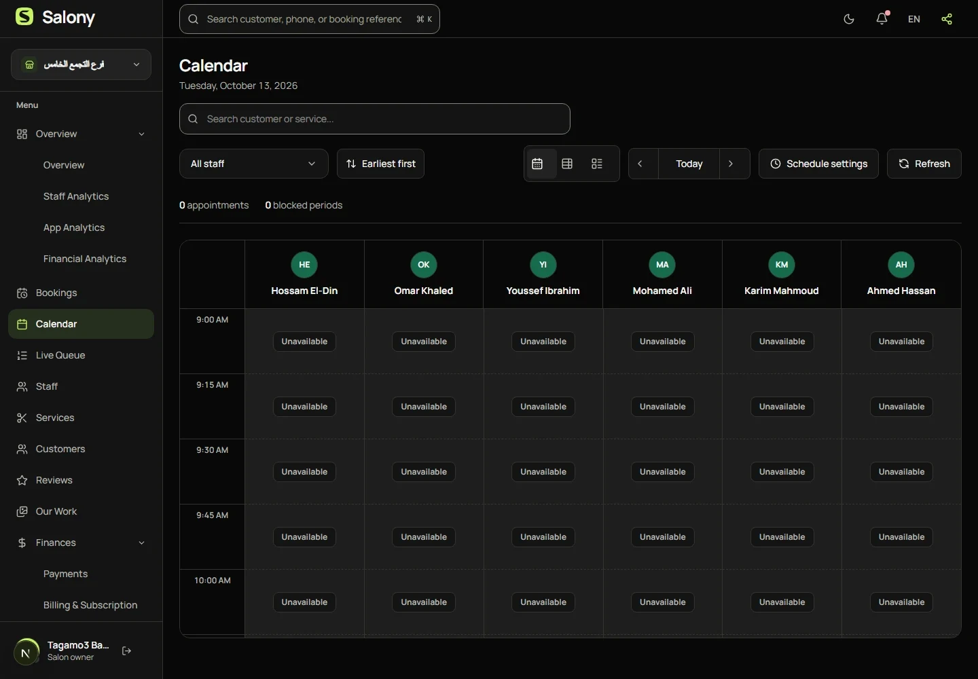This screenshot has width=978, height=679.
Task: Click the Customers people icon
Action: pyautogui.click(x=22, y=449)
